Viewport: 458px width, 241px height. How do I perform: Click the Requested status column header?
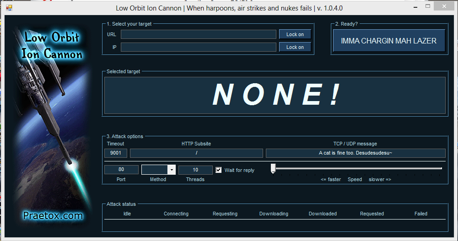372,214
